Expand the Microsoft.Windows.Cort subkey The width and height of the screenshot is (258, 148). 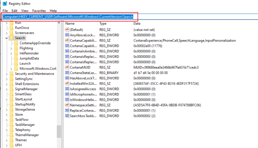[x=11, y=69]
